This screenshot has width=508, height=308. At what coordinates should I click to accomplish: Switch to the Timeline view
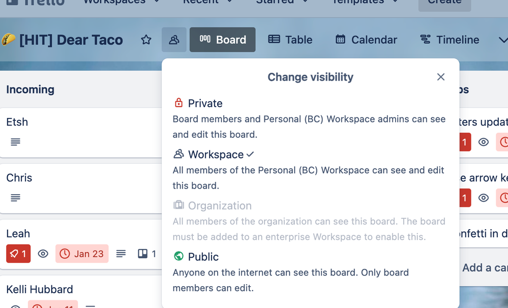click(450, 40)
